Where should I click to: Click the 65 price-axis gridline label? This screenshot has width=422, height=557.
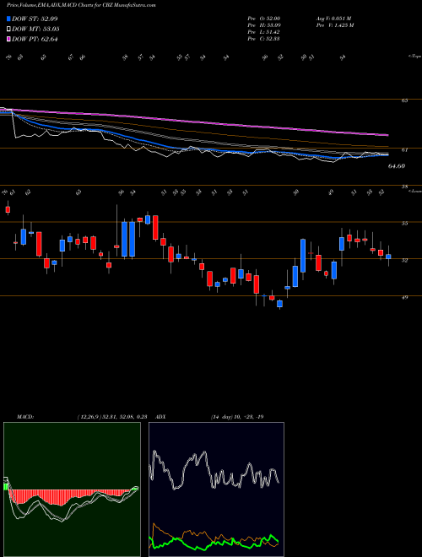click(404, 100)
